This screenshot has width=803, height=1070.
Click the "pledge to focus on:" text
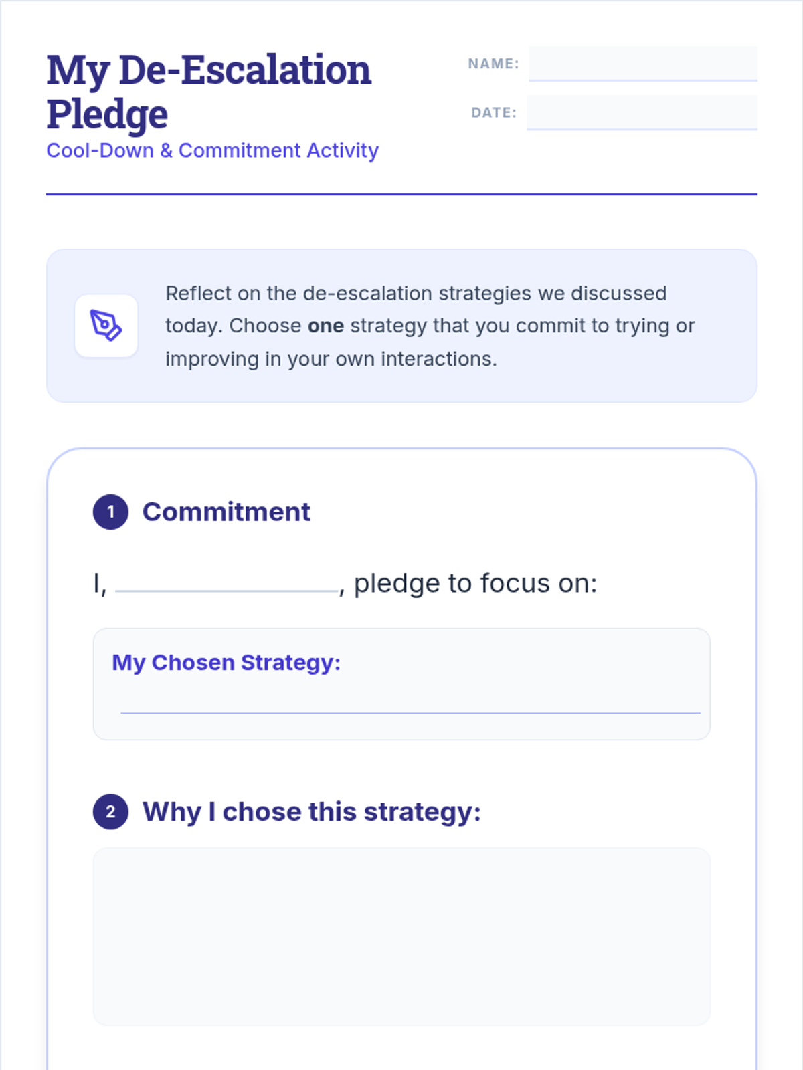click(475, 583)
